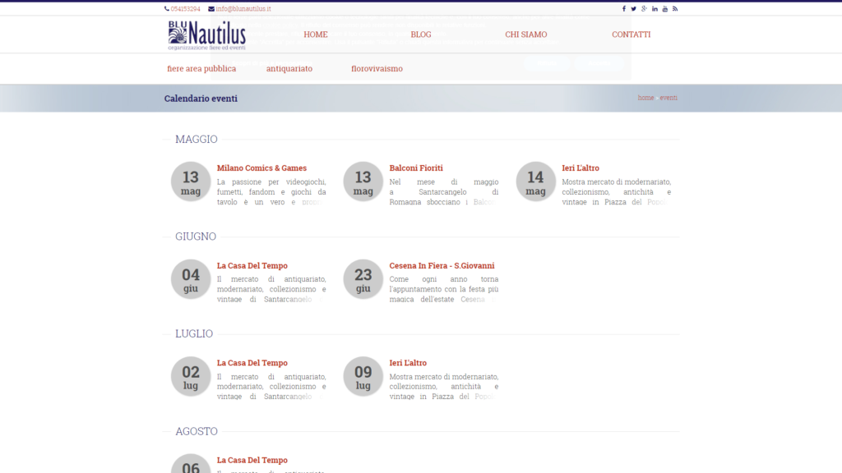Open the BLOG menu item

421,34
